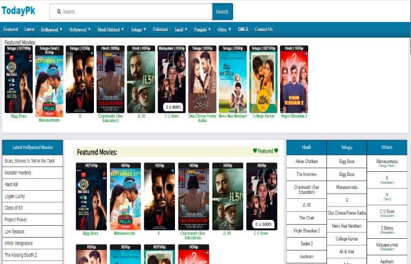Click the Search button
The width and height of the screenshot is (411, 264).
[222, 12]
